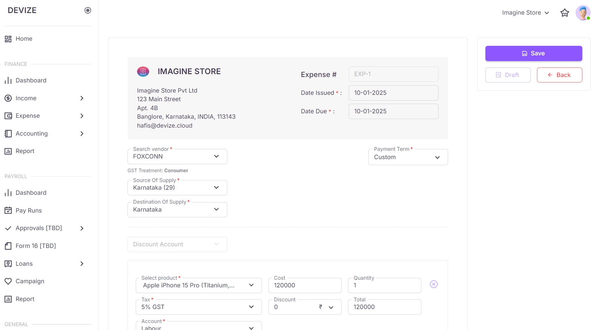Click the Payroll Report chart icon
The image size is (596, 330).
coord(8,299)
